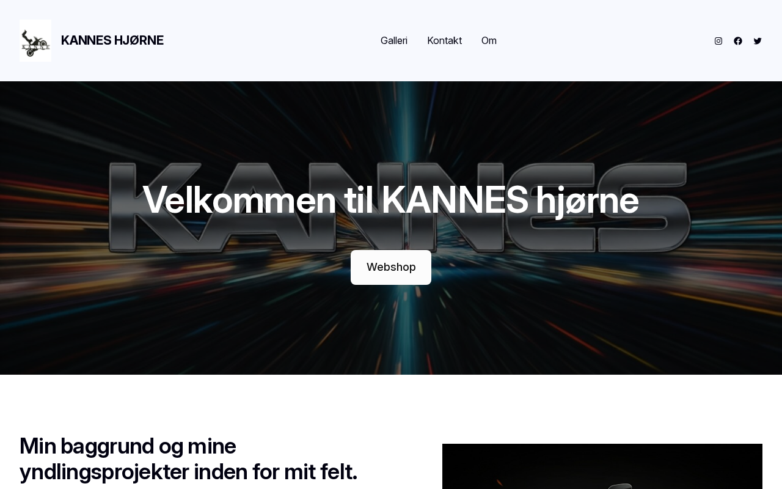782x489 pixels.
Task: Click the Webshop button
Action: (x=391, y=267)
